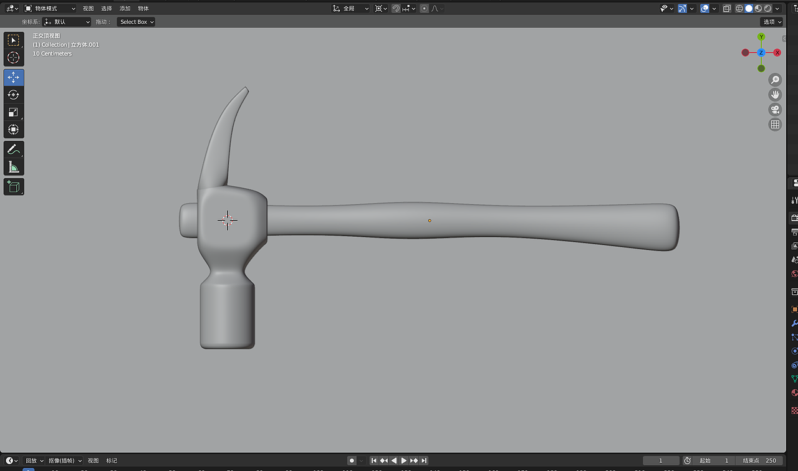Open the 默认 coordinate system dropdown
Image resolution: width=798 pixels, height=471 pixels.
(x=67, y=22)
